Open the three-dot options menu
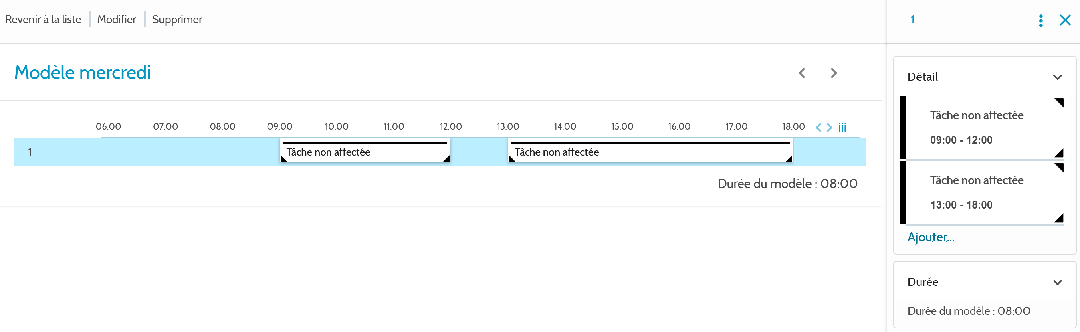 point(1041,20)
